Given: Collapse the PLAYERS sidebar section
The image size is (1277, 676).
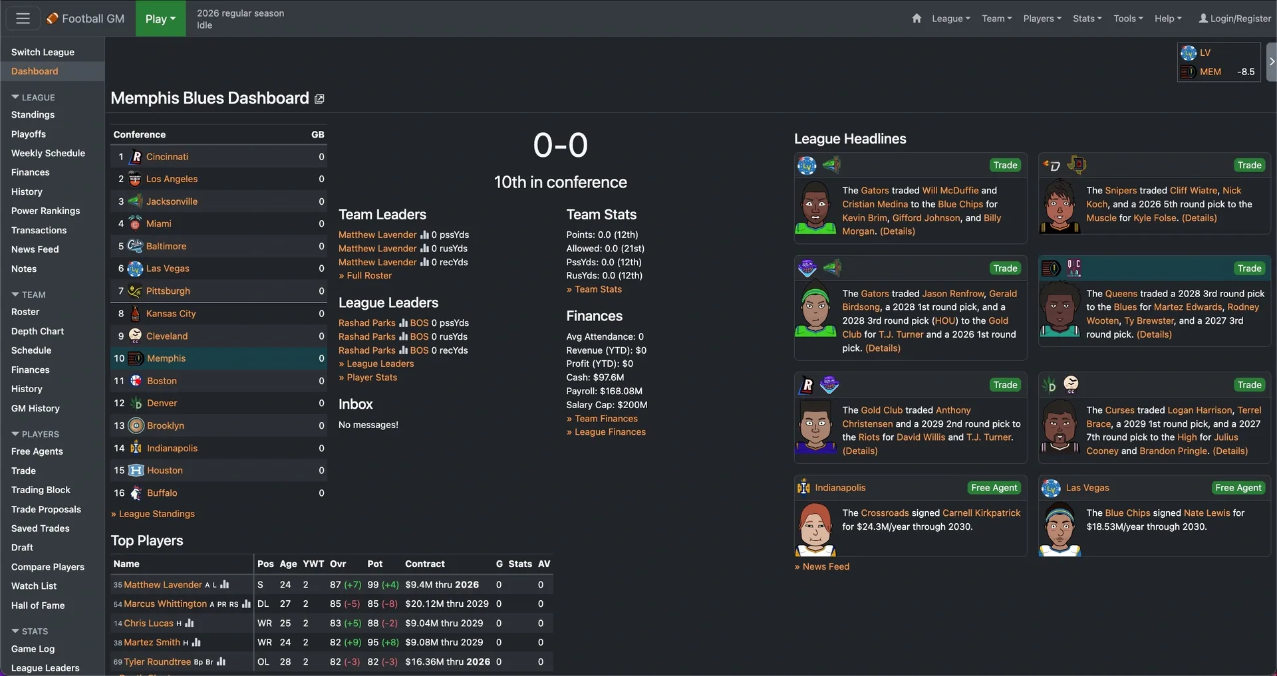Looking at the screenshot, I should click(35, 434).
